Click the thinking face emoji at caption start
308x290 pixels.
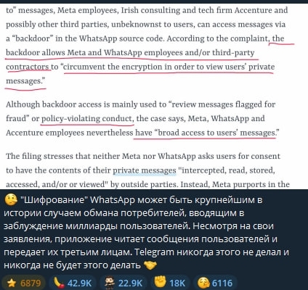11,199
